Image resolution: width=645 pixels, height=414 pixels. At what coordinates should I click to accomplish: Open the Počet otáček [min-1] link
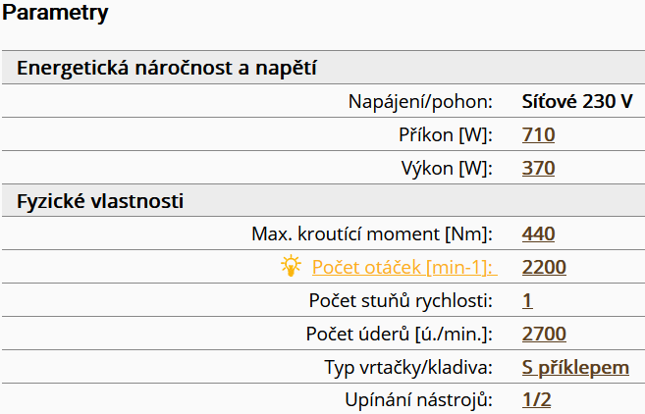(404, 267)
